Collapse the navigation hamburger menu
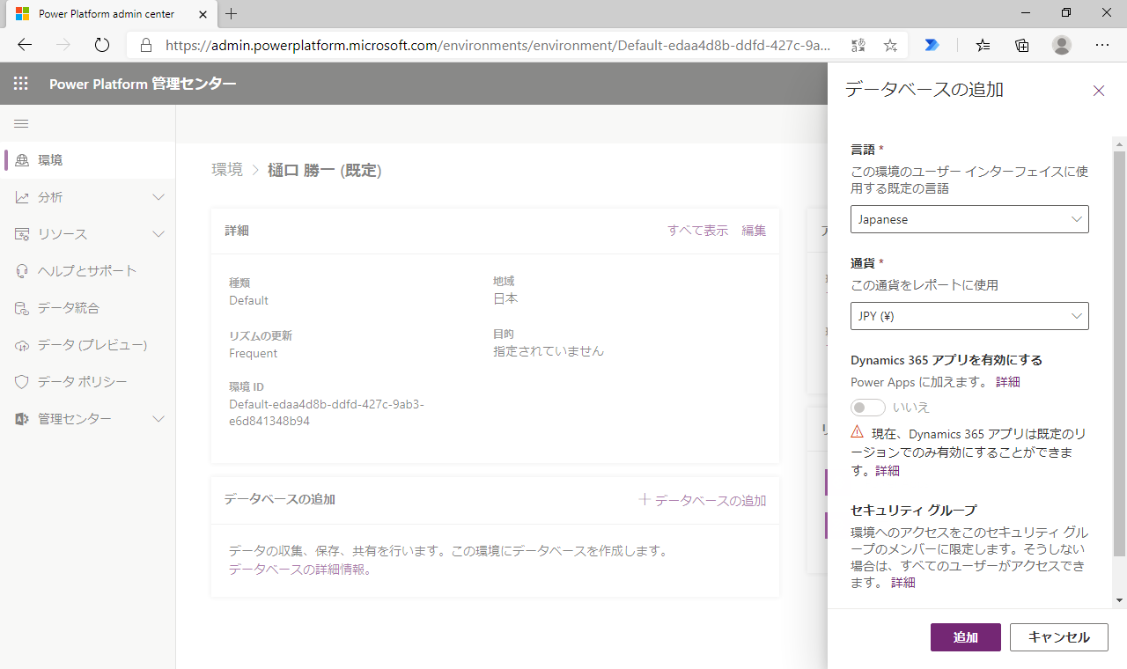 tap(21, 123)
